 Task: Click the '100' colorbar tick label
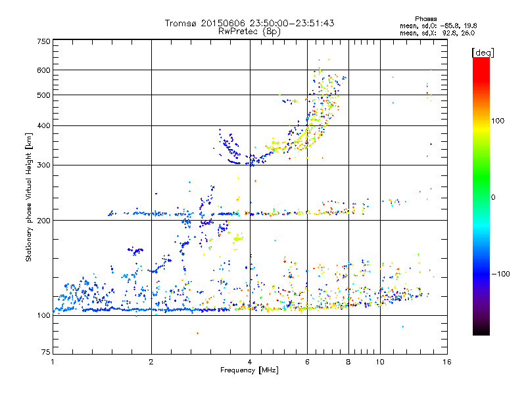click(x=498, y=121)
